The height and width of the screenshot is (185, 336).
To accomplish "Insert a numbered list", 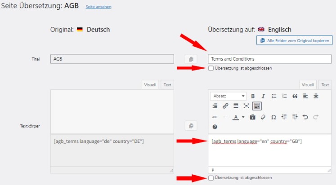I will [284, 96].
